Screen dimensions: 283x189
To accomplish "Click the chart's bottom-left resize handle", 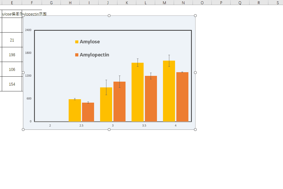I will tap(23, 129).
